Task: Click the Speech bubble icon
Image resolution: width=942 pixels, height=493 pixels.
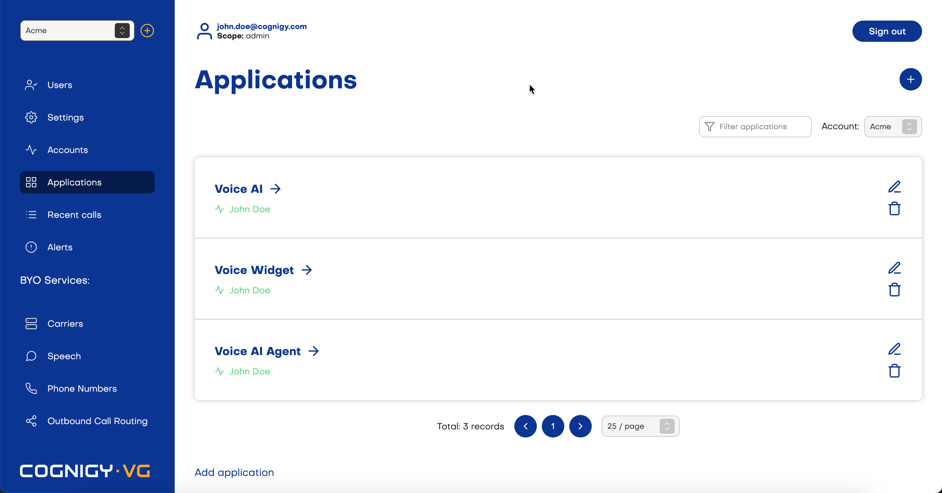Action: click(x=31, y=356)
